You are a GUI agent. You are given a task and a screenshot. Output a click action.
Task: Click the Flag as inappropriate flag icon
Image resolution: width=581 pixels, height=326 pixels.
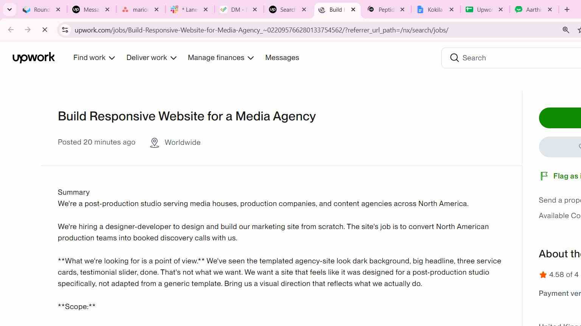544,176
